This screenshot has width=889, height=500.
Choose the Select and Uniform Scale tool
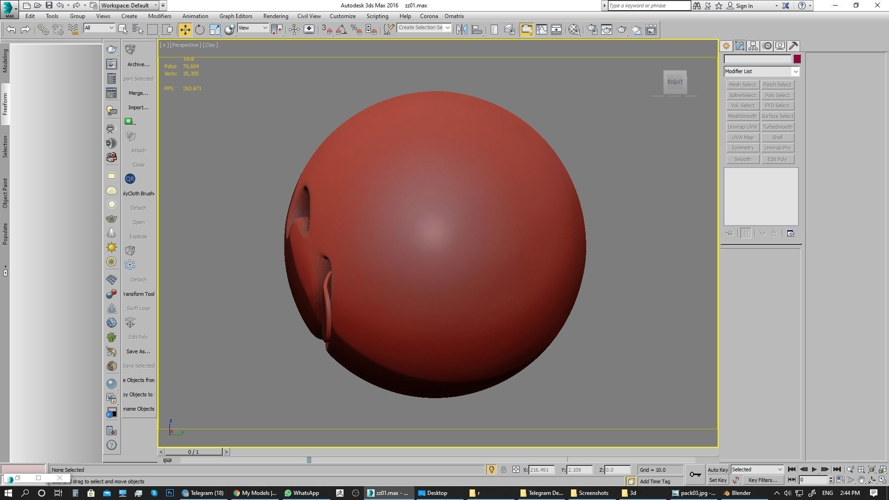point(215,30)
